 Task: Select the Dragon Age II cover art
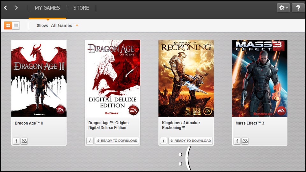[x=39, y=78]
